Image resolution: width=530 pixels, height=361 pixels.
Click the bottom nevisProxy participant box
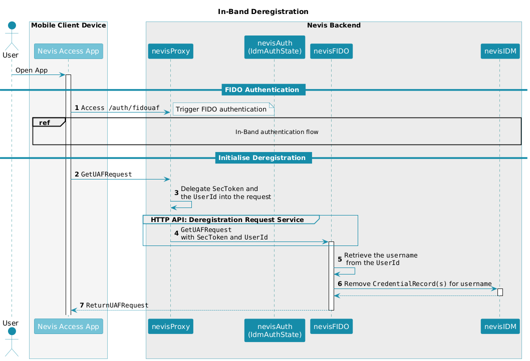171,326
